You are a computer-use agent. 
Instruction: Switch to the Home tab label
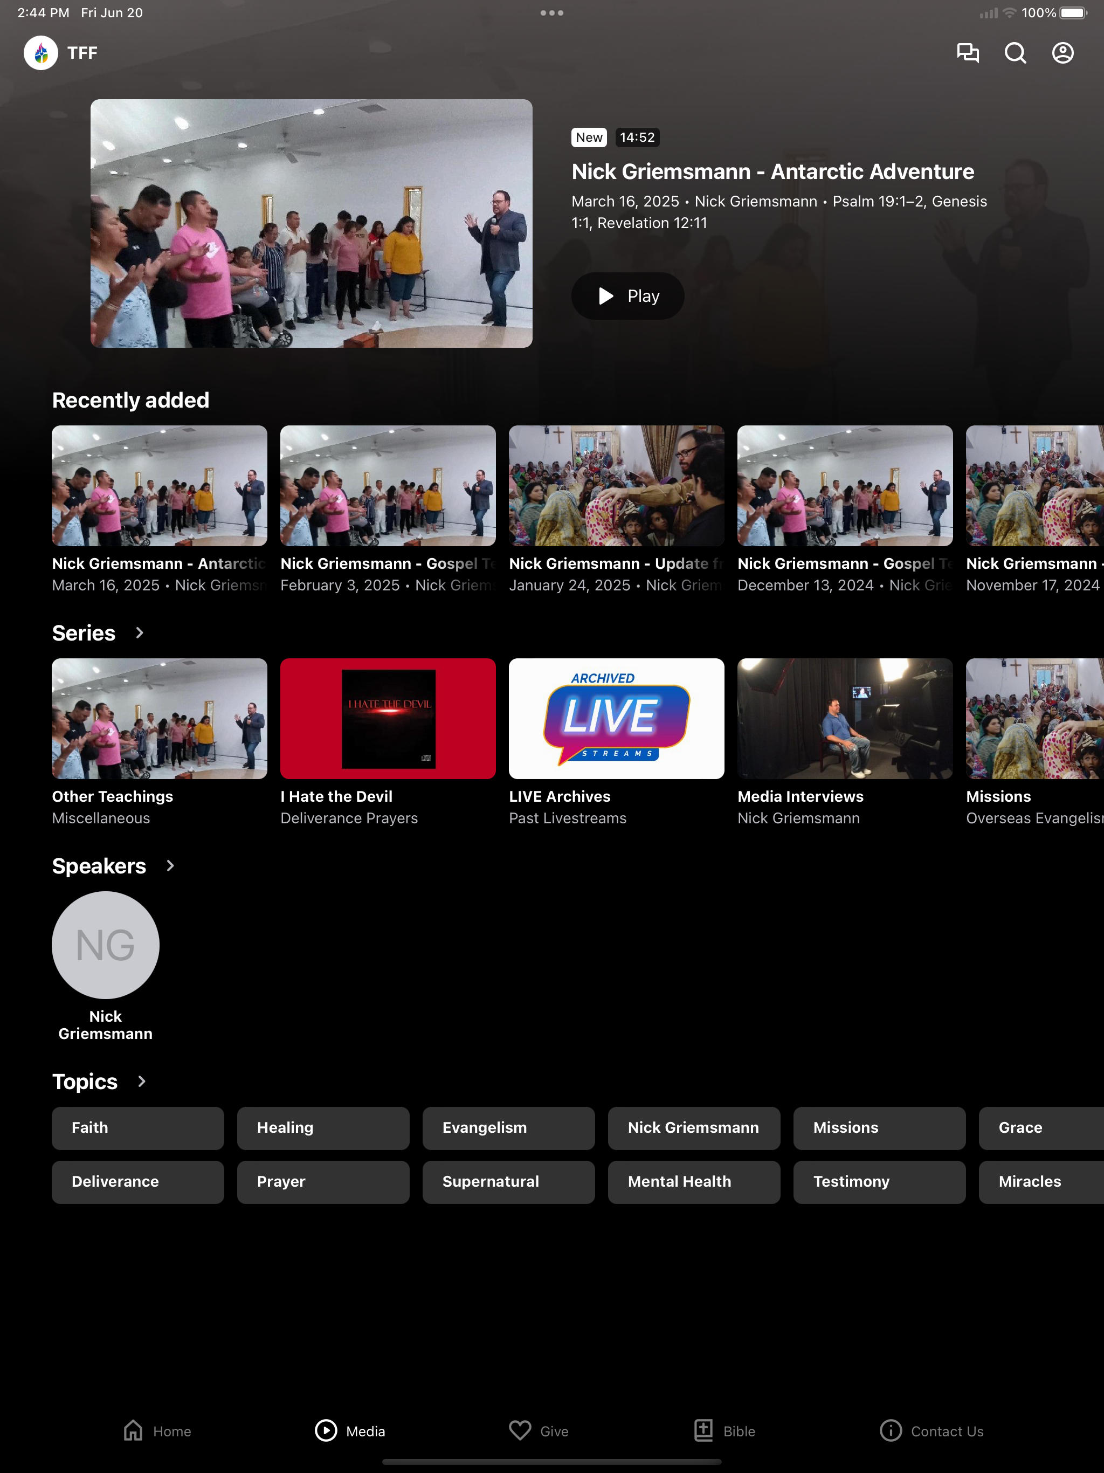[172, 1431]
